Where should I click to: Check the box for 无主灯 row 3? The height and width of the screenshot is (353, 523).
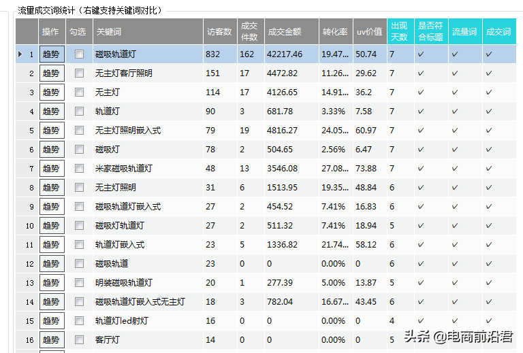(x=80, y=92)
